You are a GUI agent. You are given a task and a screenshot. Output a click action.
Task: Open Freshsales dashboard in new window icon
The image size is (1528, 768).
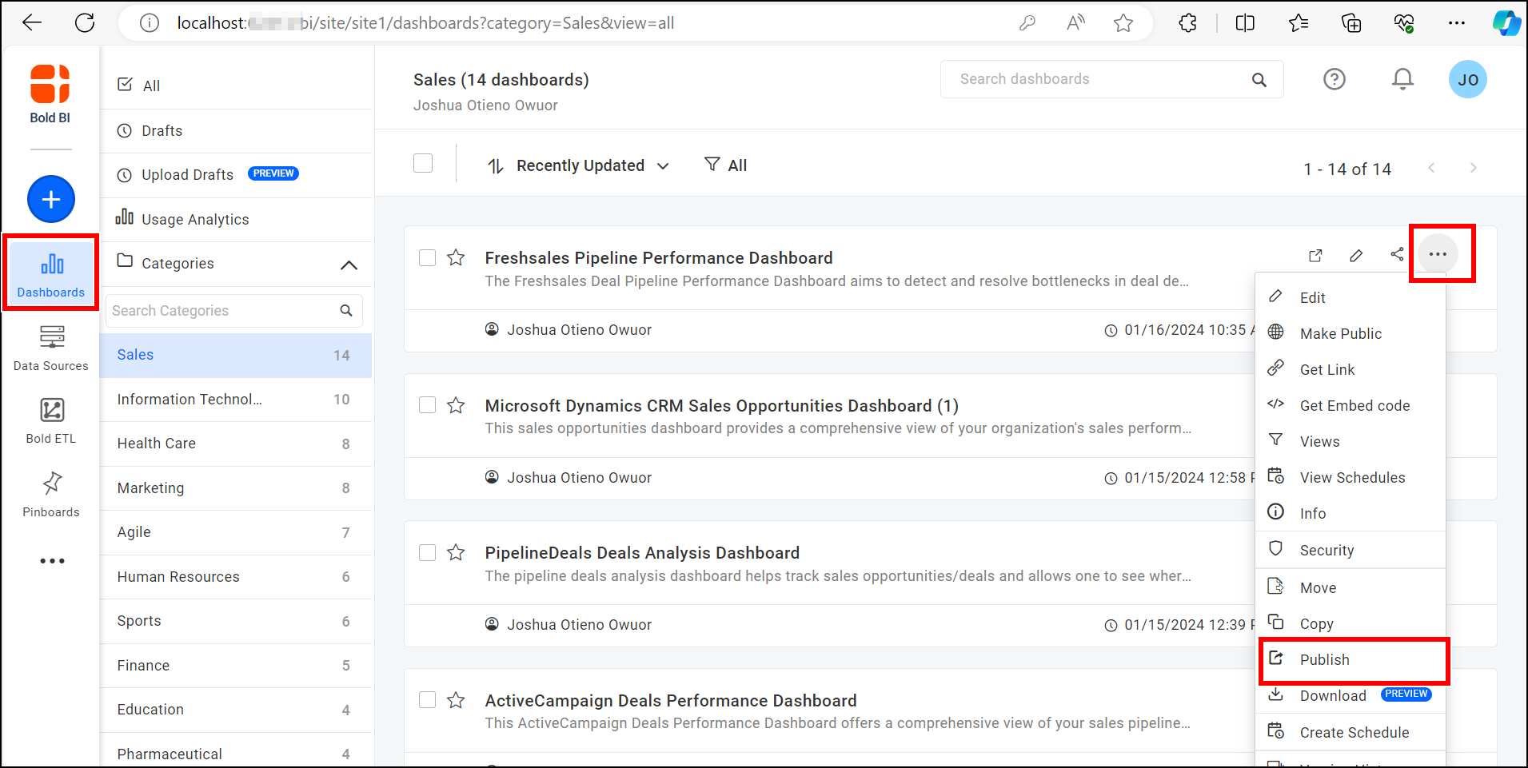[x=1315, y=256]
